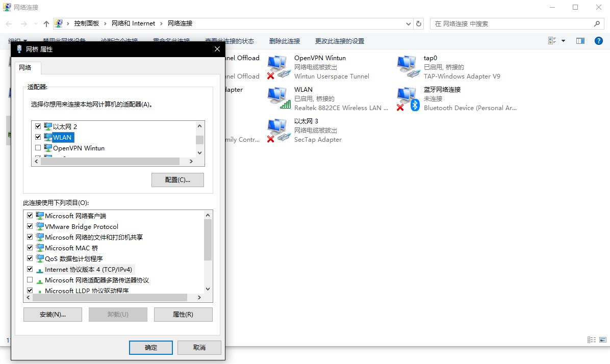Image resolution: width=610 pixels, height=364 pixels.
Task: Expand breadcrumb chevron after 网络和 Internet
Action: pyautogui.click(x=162, y=23)
